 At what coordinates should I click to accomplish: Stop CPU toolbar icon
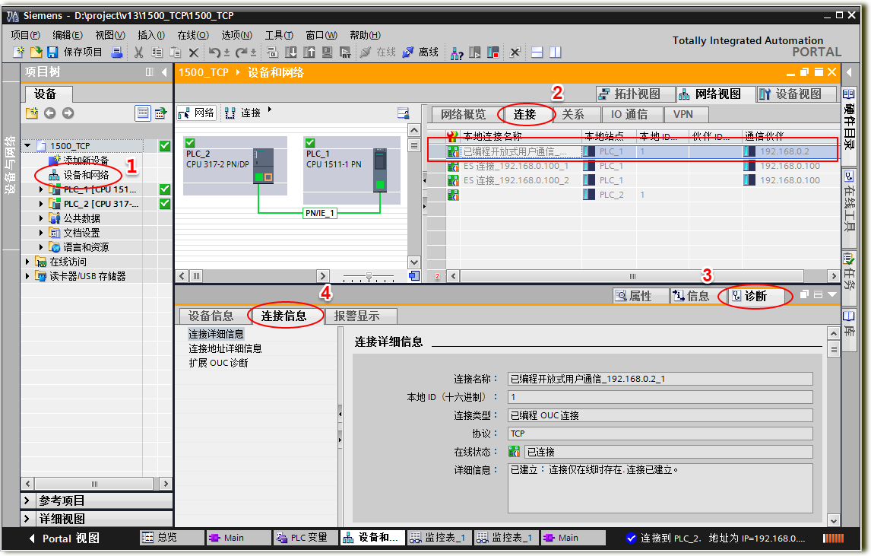pos(493,52)
